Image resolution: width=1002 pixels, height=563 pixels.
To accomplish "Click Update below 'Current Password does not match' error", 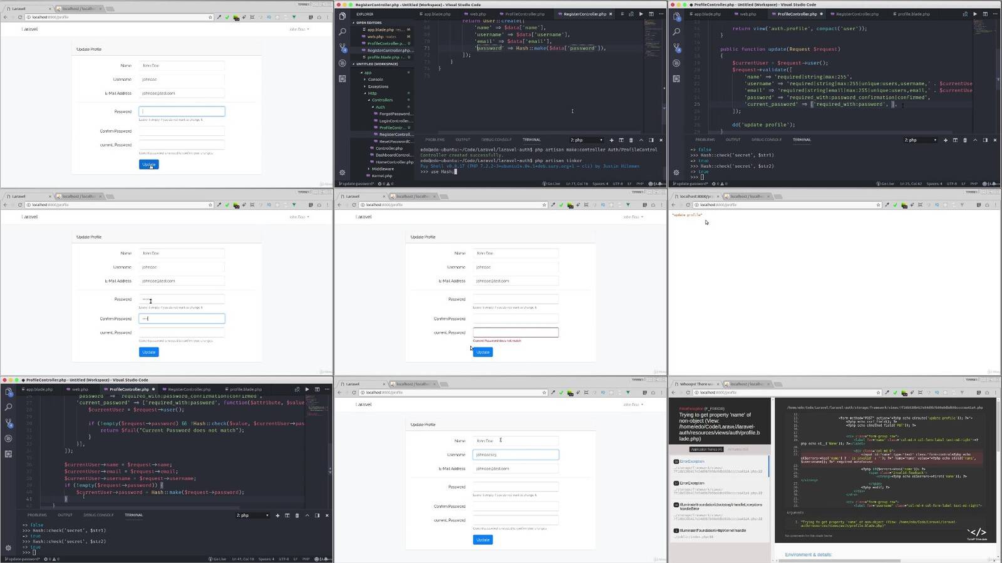I will click(x=482, y=352).
